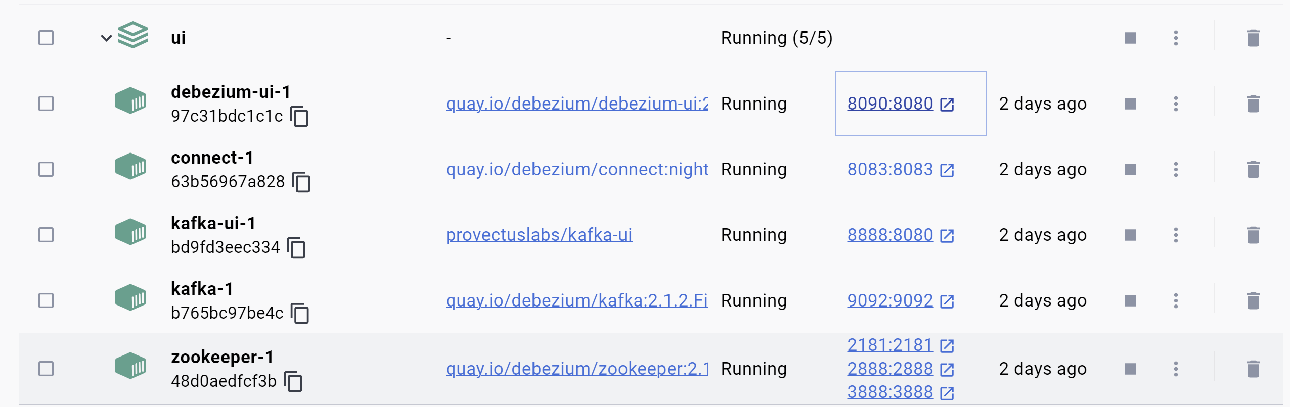Stop the kafka-ui-1 container
This screenshot has height=407, width=1290.
pyautogui.click(x=1130, y=235)
